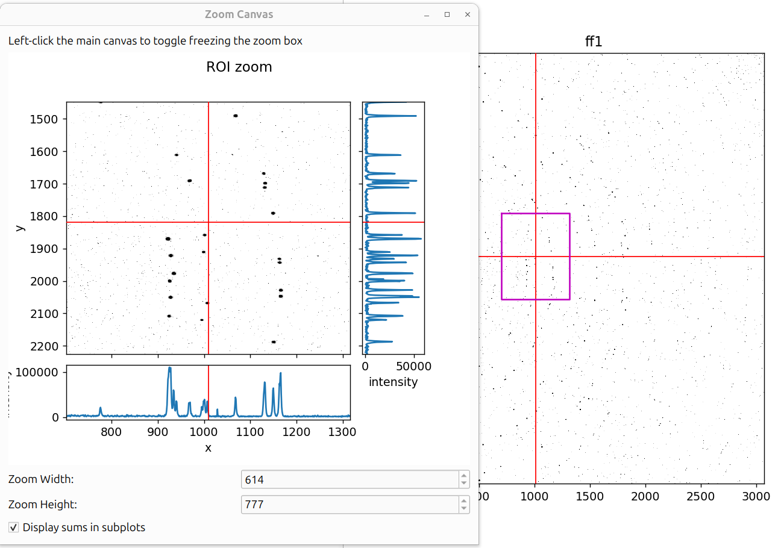Close the Zoom Canvas window

point(467,14)
